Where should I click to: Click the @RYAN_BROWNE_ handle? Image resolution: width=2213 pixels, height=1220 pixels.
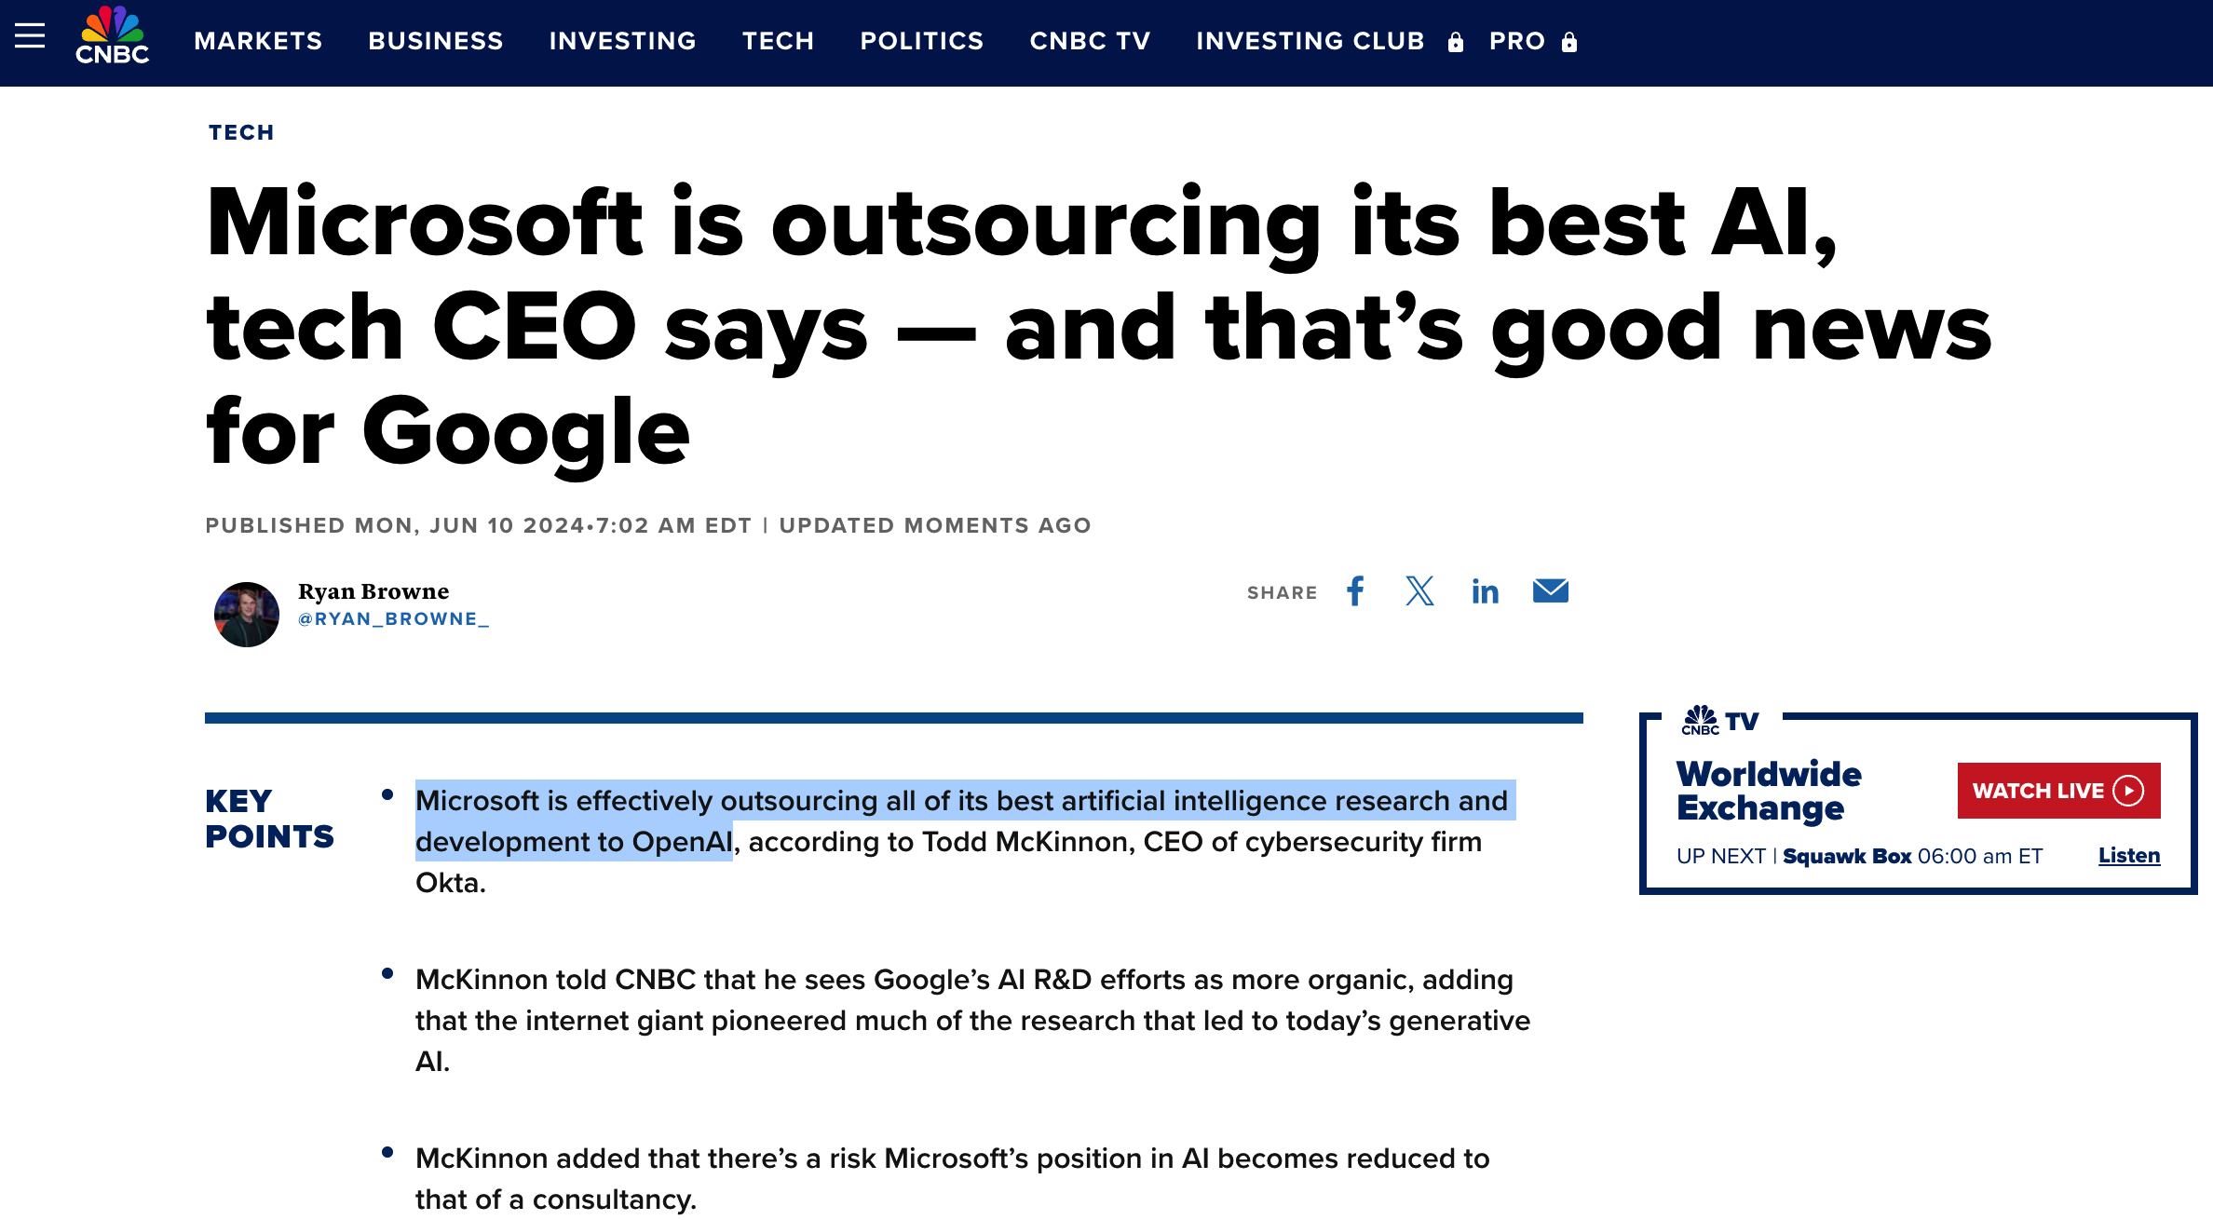coord(393,619)
